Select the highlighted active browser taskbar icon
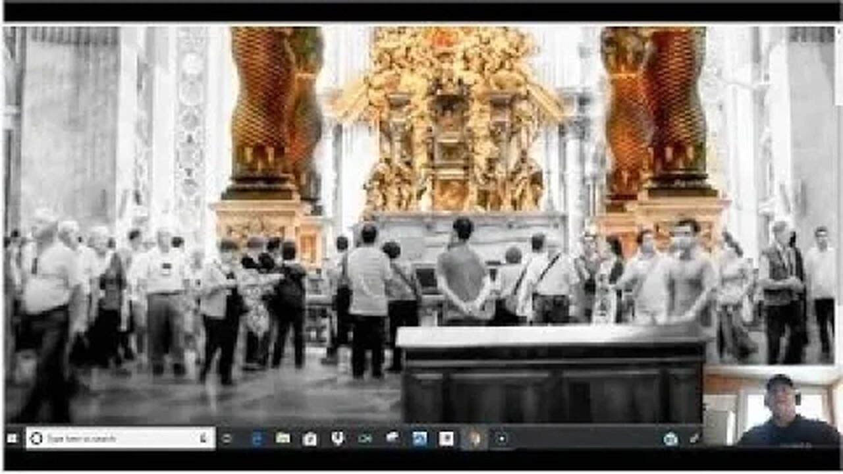The height and width of the screenshot is (474, 843). coord(474,438)
